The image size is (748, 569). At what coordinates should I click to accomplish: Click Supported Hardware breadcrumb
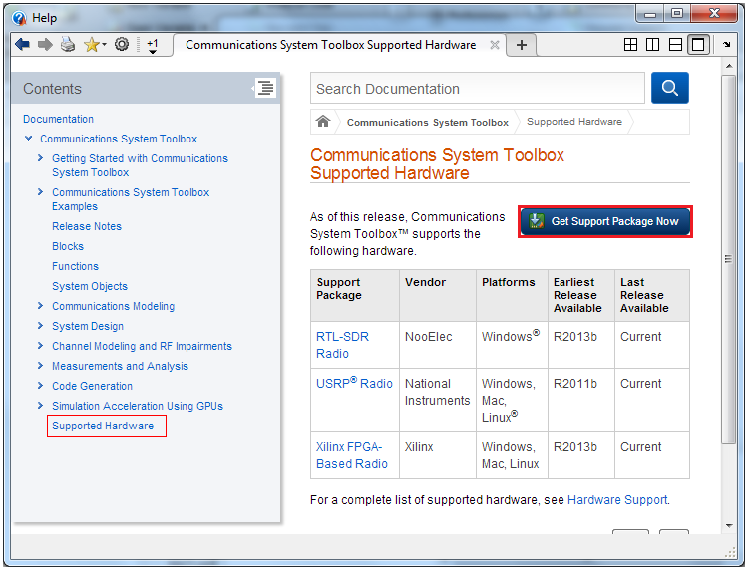click(574, 122)
